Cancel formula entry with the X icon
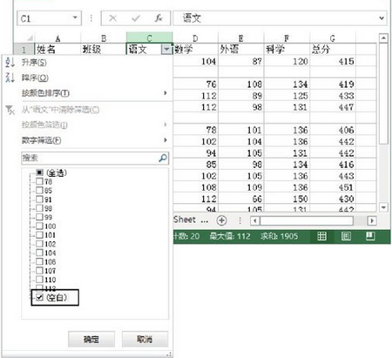The image size is (392, 358). pyautogui.click(x=112, y=18)
